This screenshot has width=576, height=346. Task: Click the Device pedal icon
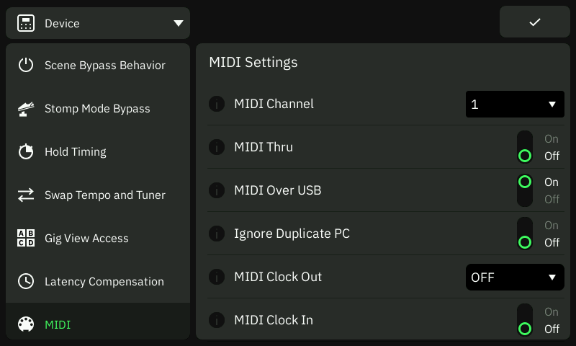coord(26,23)
